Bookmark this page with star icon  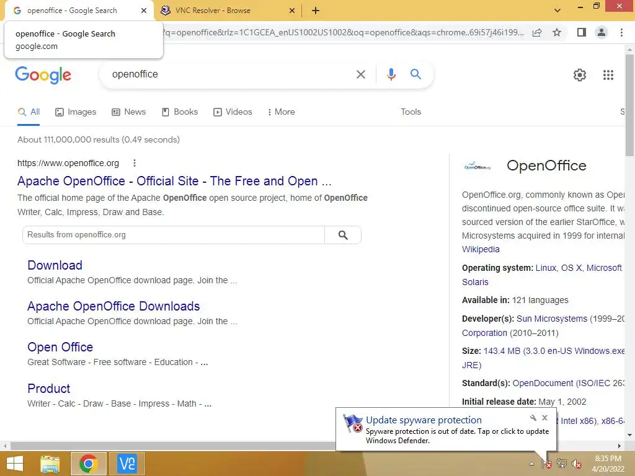[557, 32]
